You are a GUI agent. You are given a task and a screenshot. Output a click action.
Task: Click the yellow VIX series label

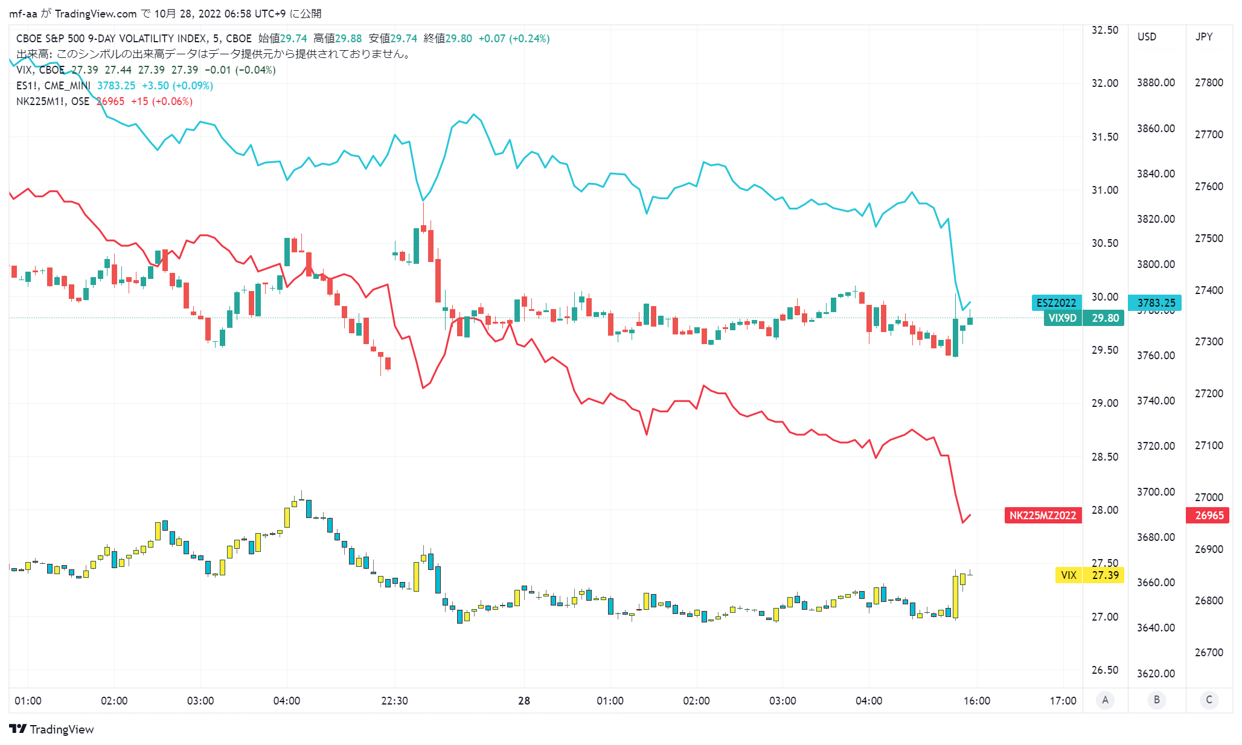(1068, 575)
